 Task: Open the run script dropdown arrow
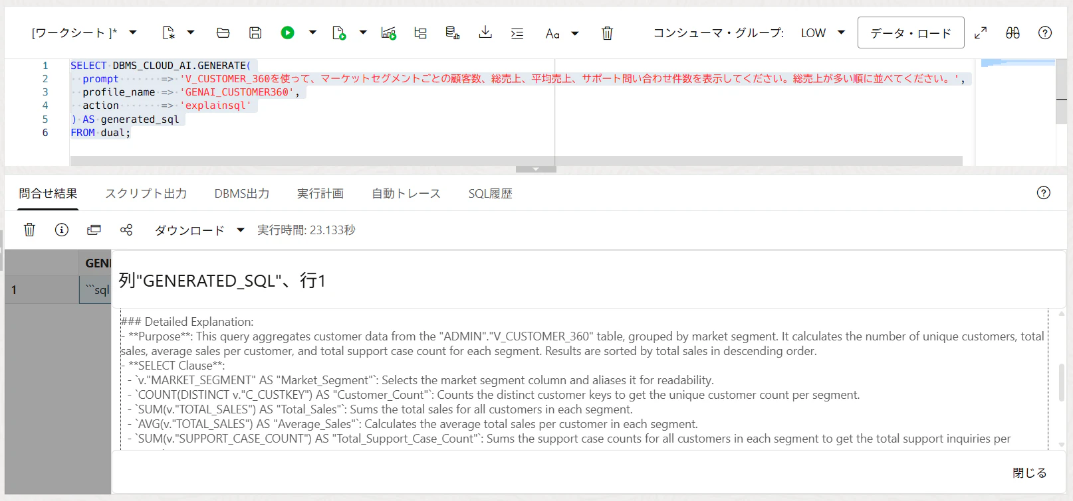click(363, 33)
